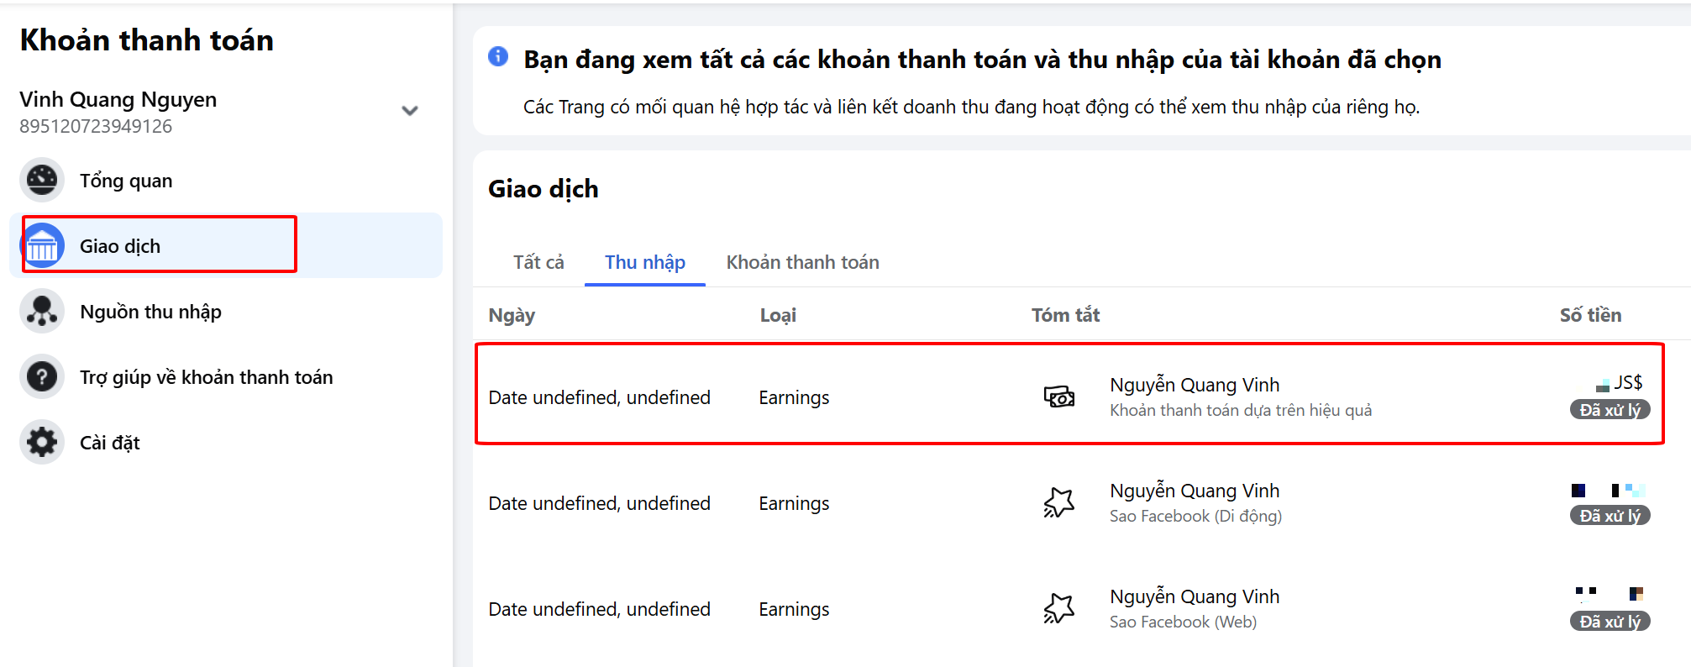Click the cash payment icon in first row
The height and width of the screenshot is (667, 1691).
tap(1058, 397)
